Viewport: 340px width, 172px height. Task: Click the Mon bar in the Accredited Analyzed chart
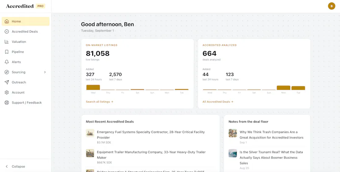283,88
